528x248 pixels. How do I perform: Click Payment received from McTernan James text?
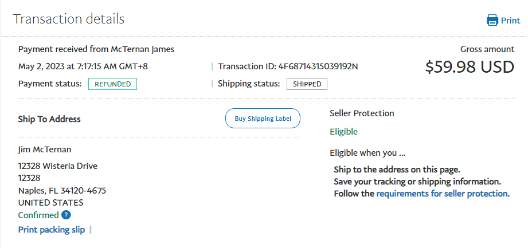point(96,49)
